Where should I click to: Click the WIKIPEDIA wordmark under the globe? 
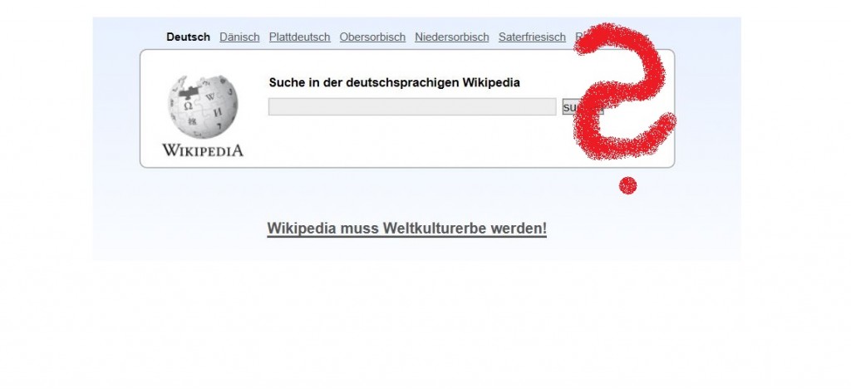click(x=203, y=150)
